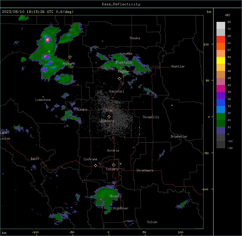
Task: Select the yellow diamond marker above Calgary label
Action: click(x=114, y=165)
